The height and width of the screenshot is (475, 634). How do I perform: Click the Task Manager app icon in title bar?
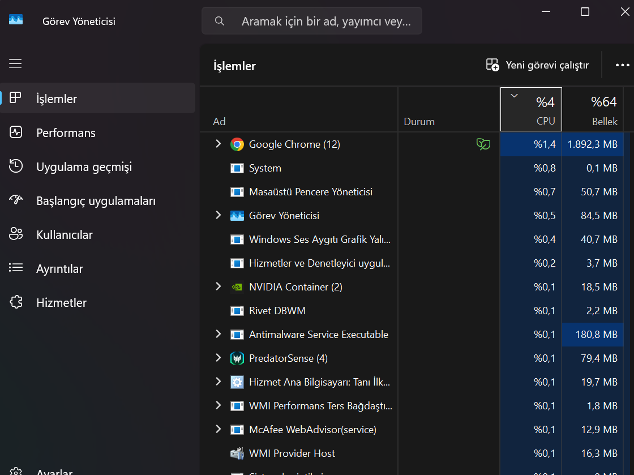coord(16,19)
